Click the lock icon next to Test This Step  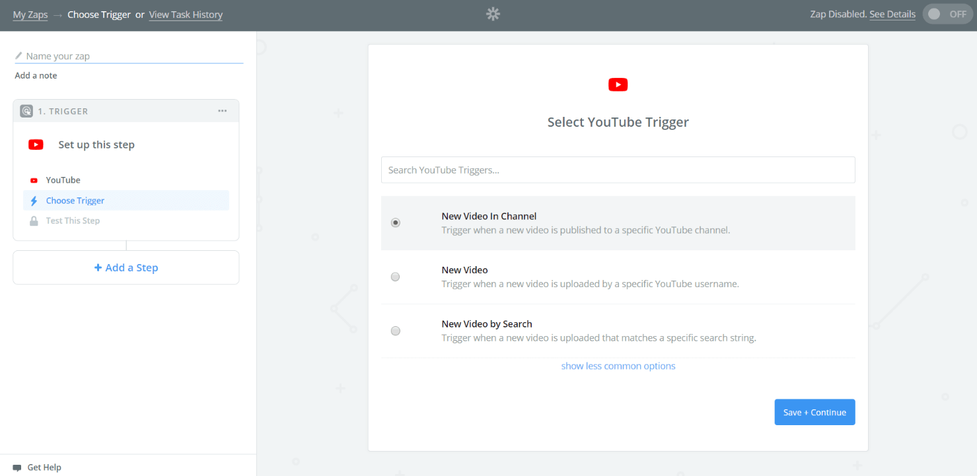pos(34,220)
